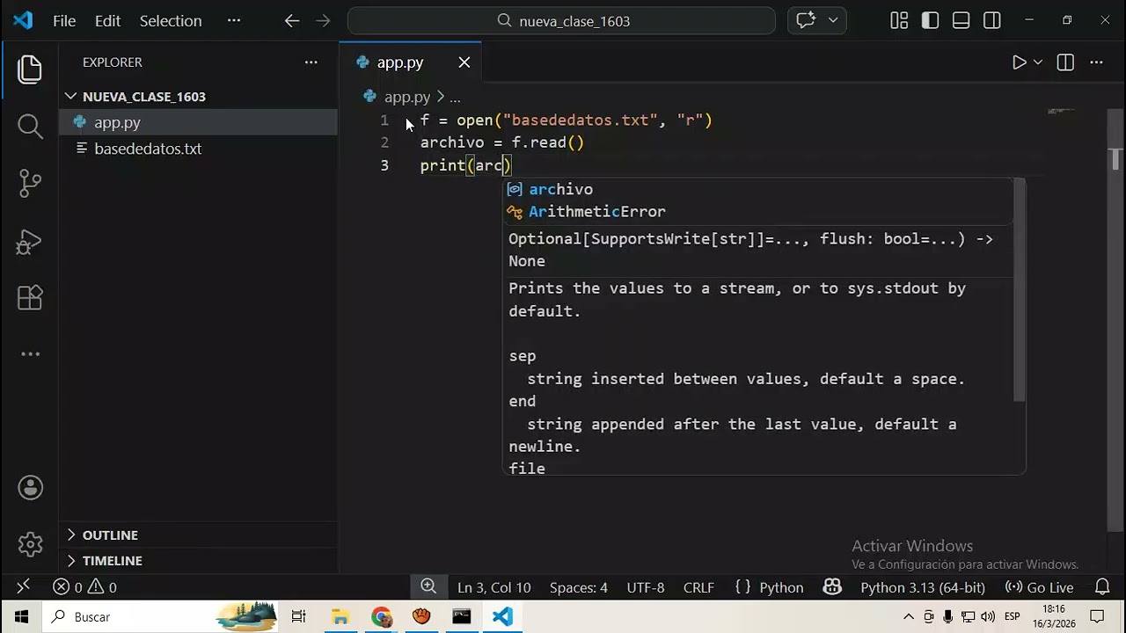The width and height of the screenshot is (1126, 633).
Task: Open the run options dropdown arrow
Action: [1038, 62]
